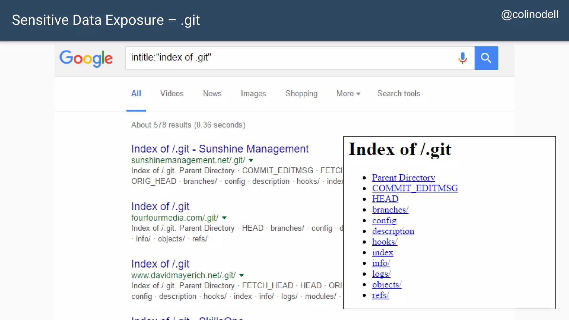Screen dimensions: 569x320
Task: Open the logs/ directory link
Action: tap(381, 274)
